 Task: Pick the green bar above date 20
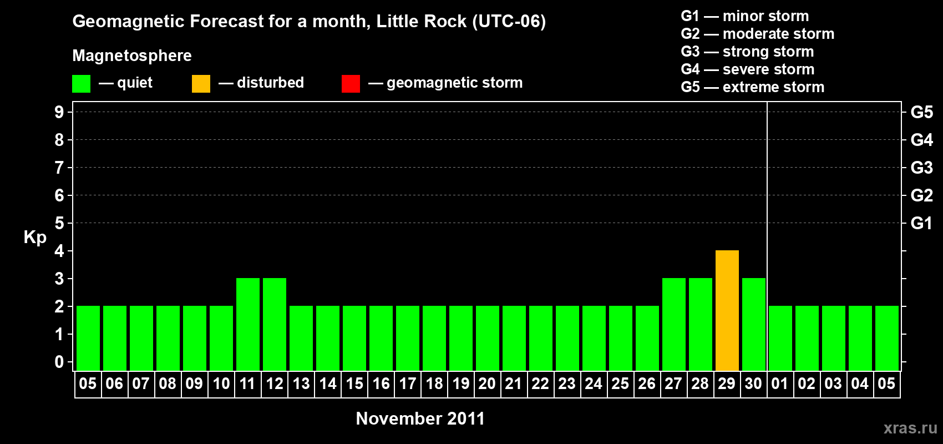click(x=488, y=339)
